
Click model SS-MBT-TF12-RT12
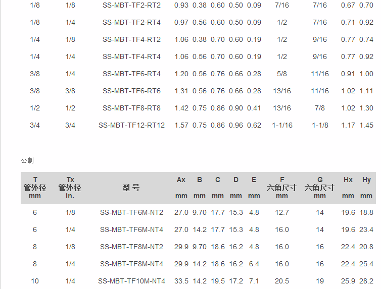(131, 125)
